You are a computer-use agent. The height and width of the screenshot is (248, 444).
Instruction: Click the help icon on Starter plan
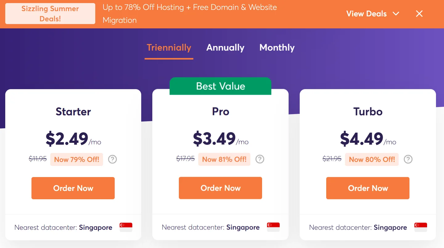click(x=113, y=159)
